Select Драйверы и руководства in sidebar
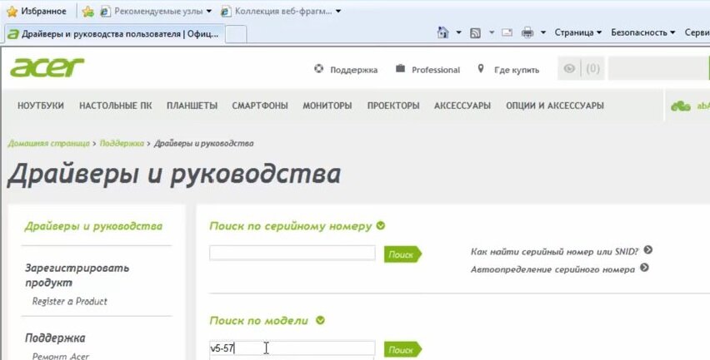Viewport: 710px width, 360px height. point(93,226)
